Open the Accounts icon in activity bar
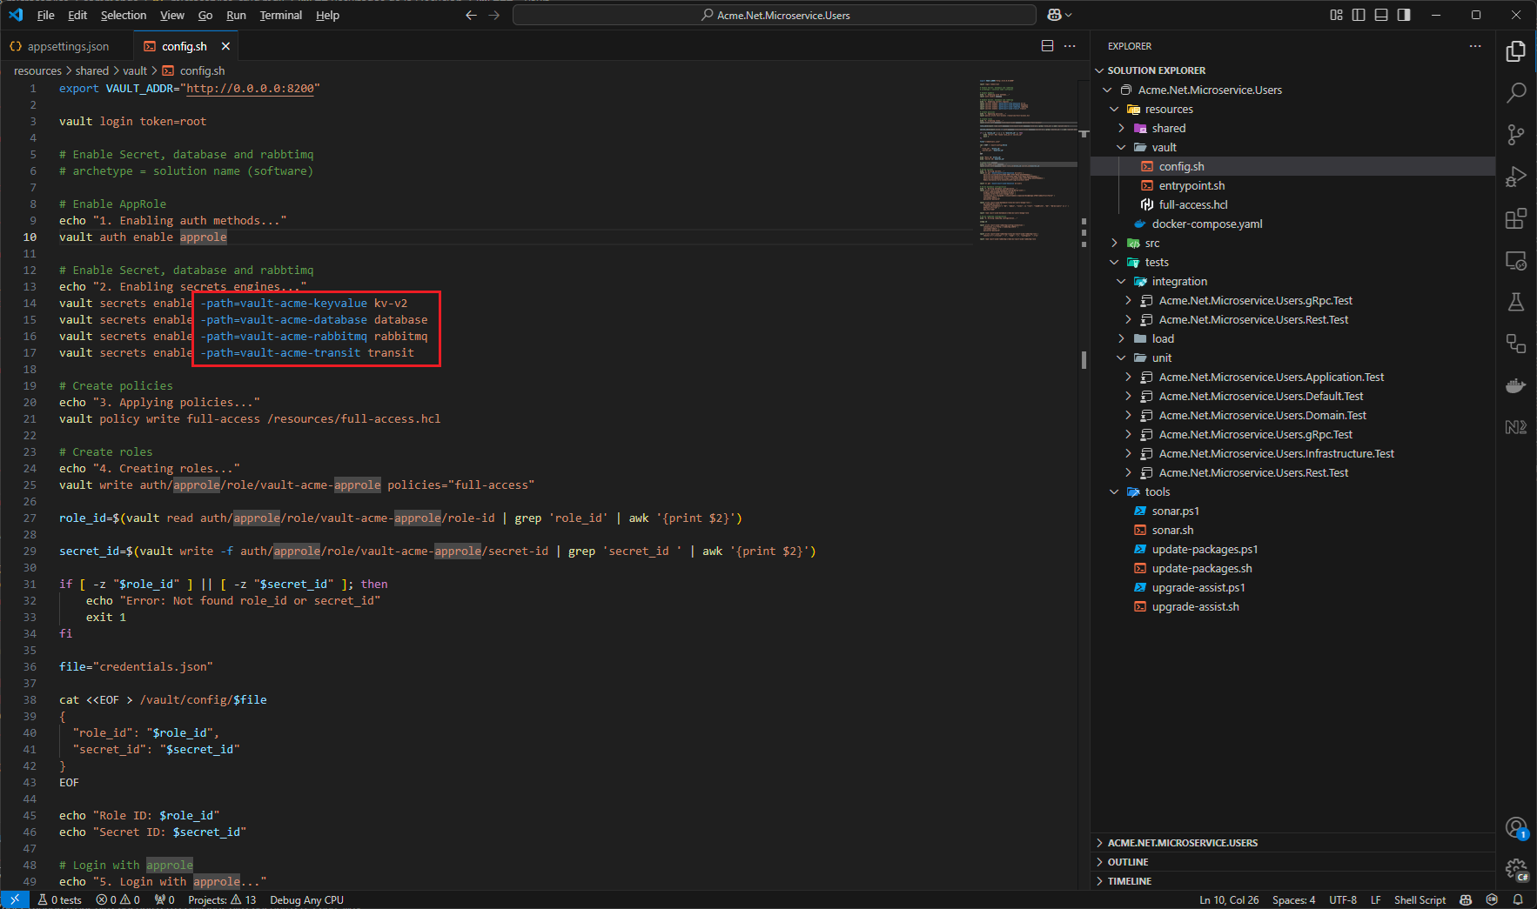 (1515, 827)
